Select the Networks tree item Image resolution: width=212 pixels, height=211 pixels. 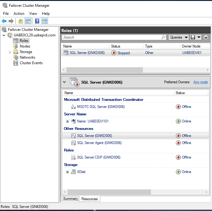27,57
